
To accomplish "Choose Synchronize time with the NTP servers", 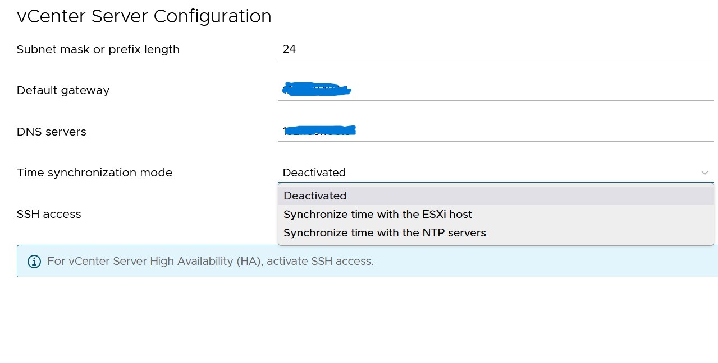I will (496, 232).
